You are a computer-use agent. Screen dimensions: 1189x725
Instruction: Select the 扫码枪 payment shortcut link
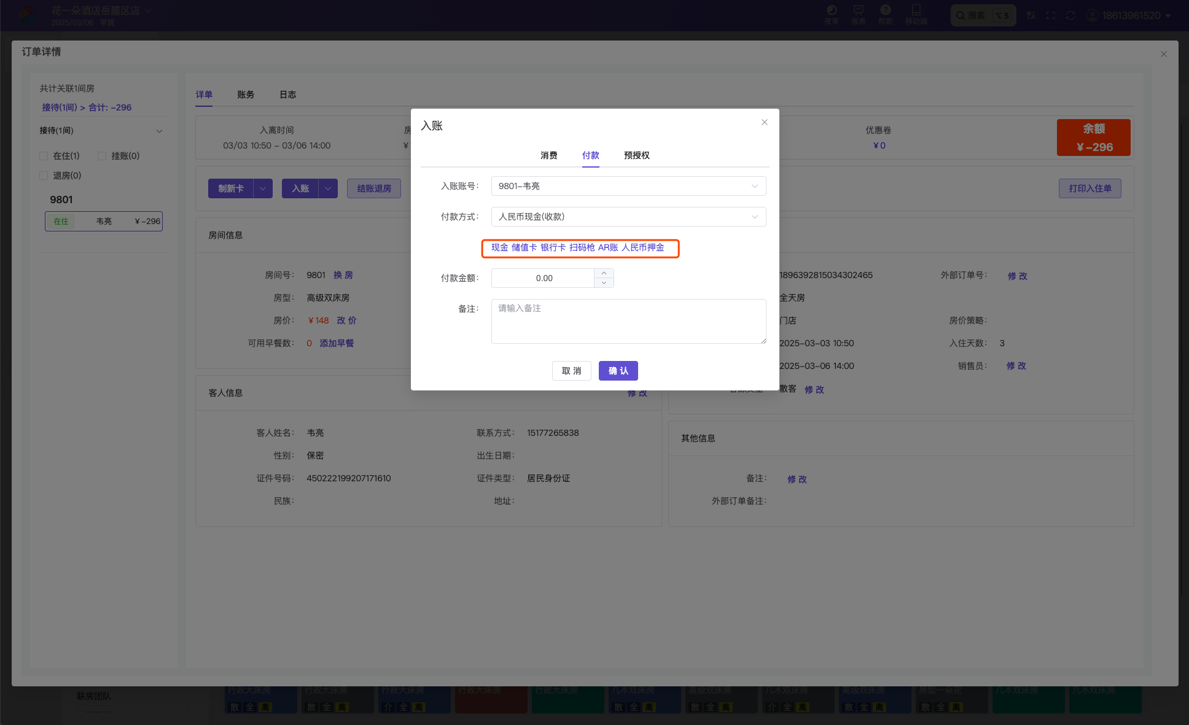[582, 247]
